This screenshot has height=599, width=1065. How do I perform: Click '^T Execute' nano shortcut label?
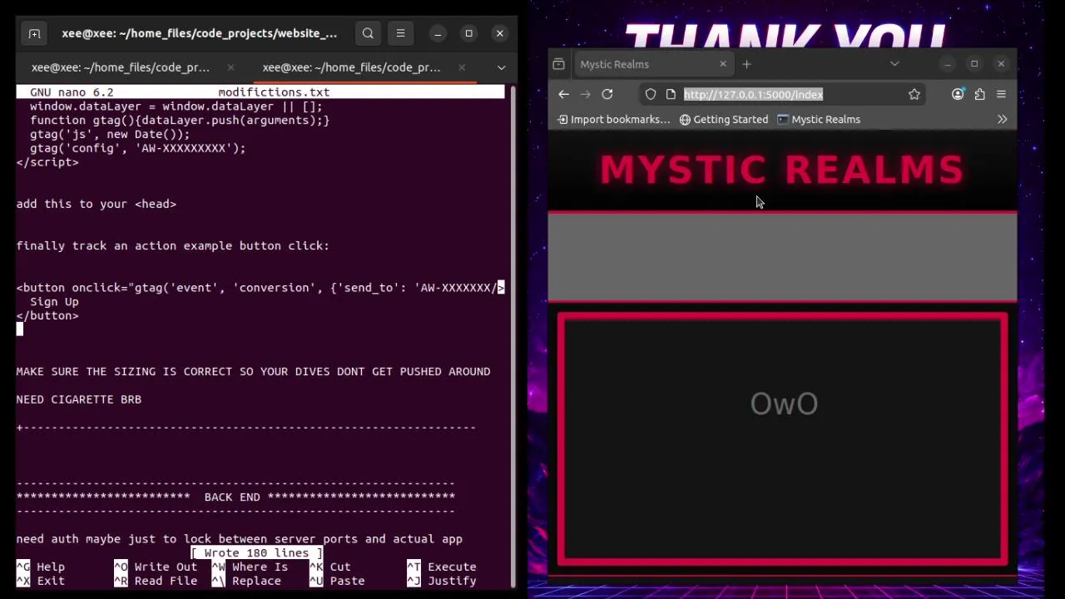point(442,567)
